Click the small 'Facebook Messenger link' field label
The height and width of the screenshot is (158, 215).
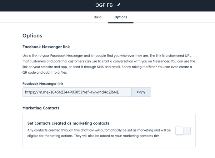43,84
